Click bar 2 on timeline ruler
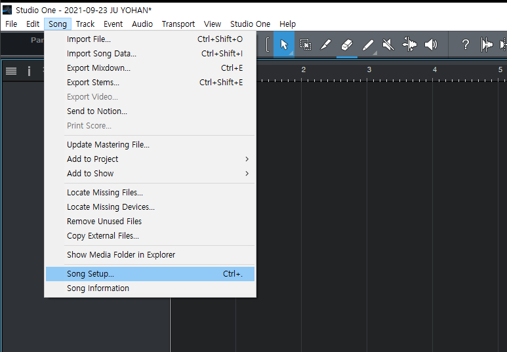This screenshot has height=352, width=507. (x=303, y=69)
